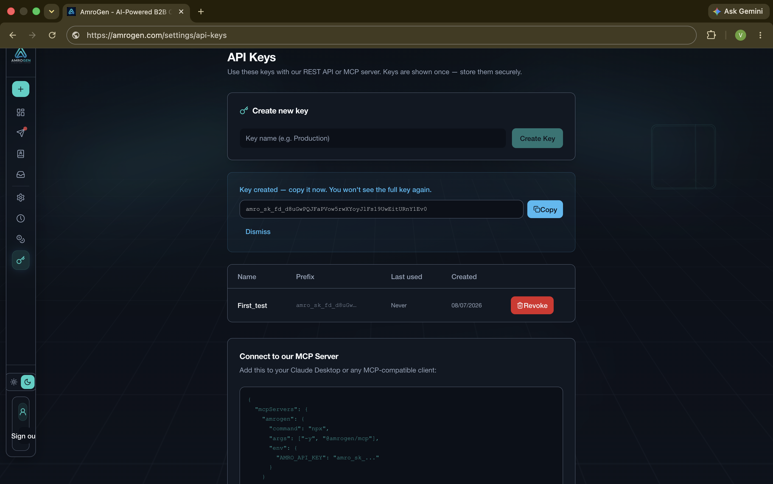Click the MCP config code block

click(x=401, y=435)
